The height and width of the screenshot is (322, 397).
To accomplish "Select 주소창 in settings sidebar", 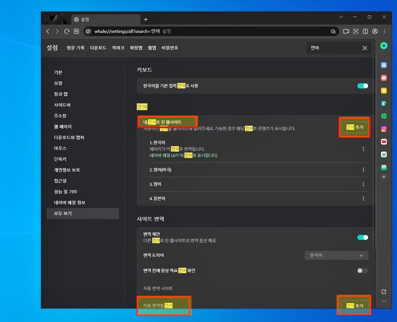I will click(83, 116).
